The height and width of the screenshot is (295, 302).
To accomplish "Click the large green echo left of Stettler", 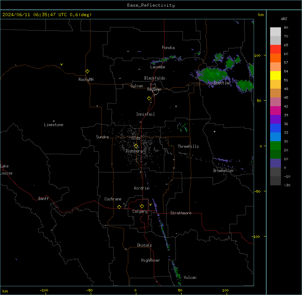I will coord(213,75).
